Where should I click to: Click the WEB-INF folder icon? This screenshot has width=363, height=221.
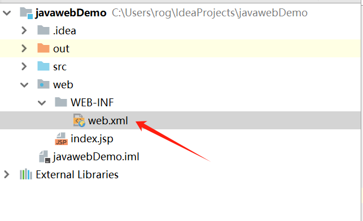coord(61,102)
